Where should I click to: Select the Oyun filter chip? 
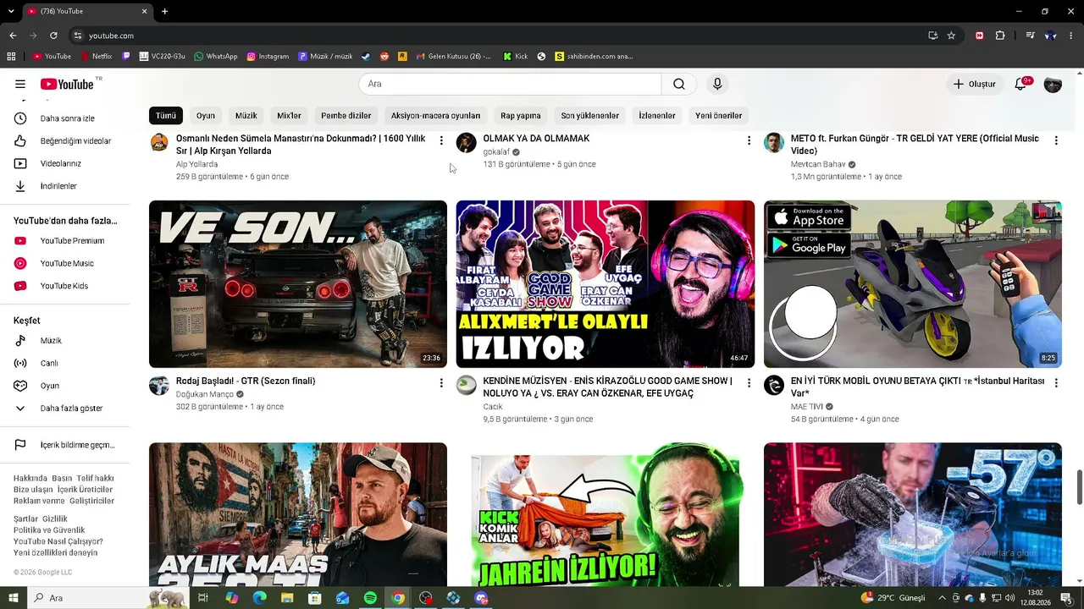pyautogui.click(x=206, y=116)
